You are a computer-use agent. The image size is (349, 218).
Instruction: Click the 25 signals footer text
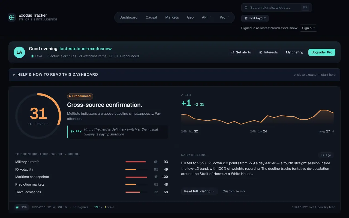pyautogui.click(x=81, y=207)
